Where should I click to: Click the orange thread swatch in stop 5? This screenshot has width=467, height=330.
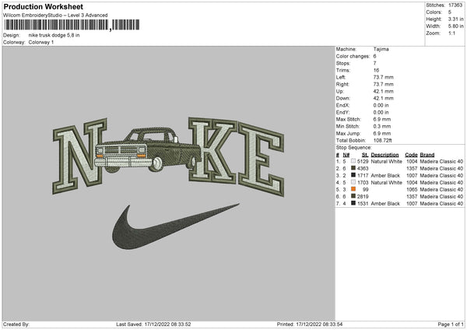click(x=353, y=189)
